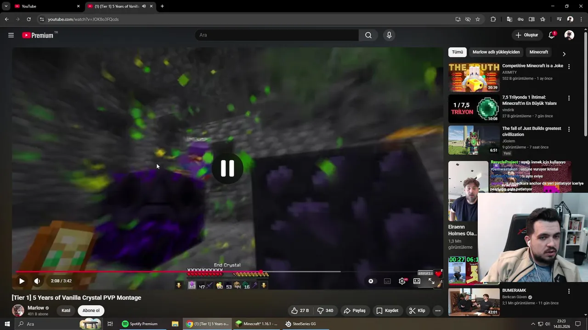Click the Katıl join button
The image size is (588, 330).
click(66, 311)
